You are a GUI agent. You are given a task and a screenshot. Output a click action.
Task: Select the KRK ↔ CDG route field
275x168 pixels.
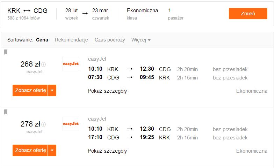click(x=28, y=14)
